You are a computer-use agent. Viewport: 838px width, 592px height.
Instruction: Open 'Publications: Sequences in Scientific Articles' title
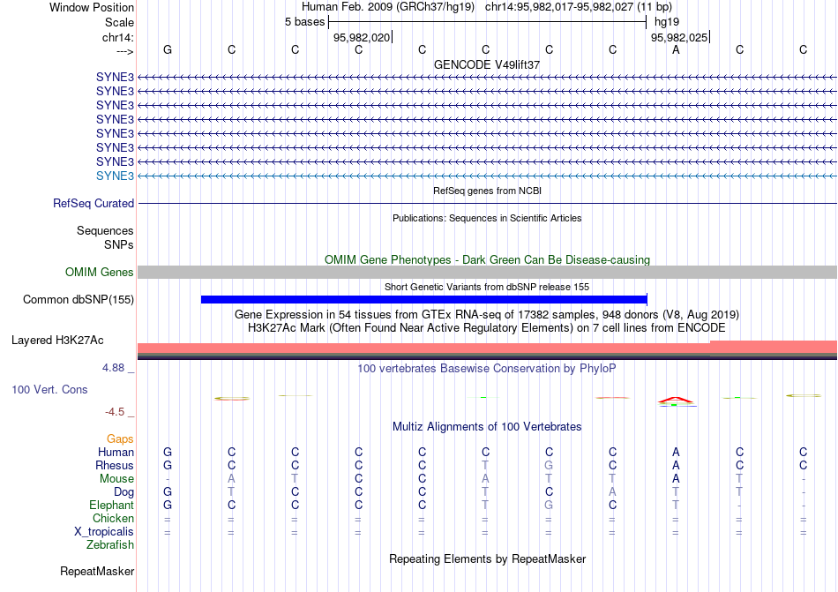click(487, 218)
